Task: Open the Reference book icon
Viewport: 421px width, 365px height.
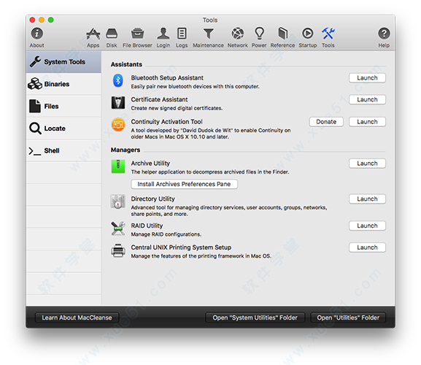Action: (x=282, y=34)
